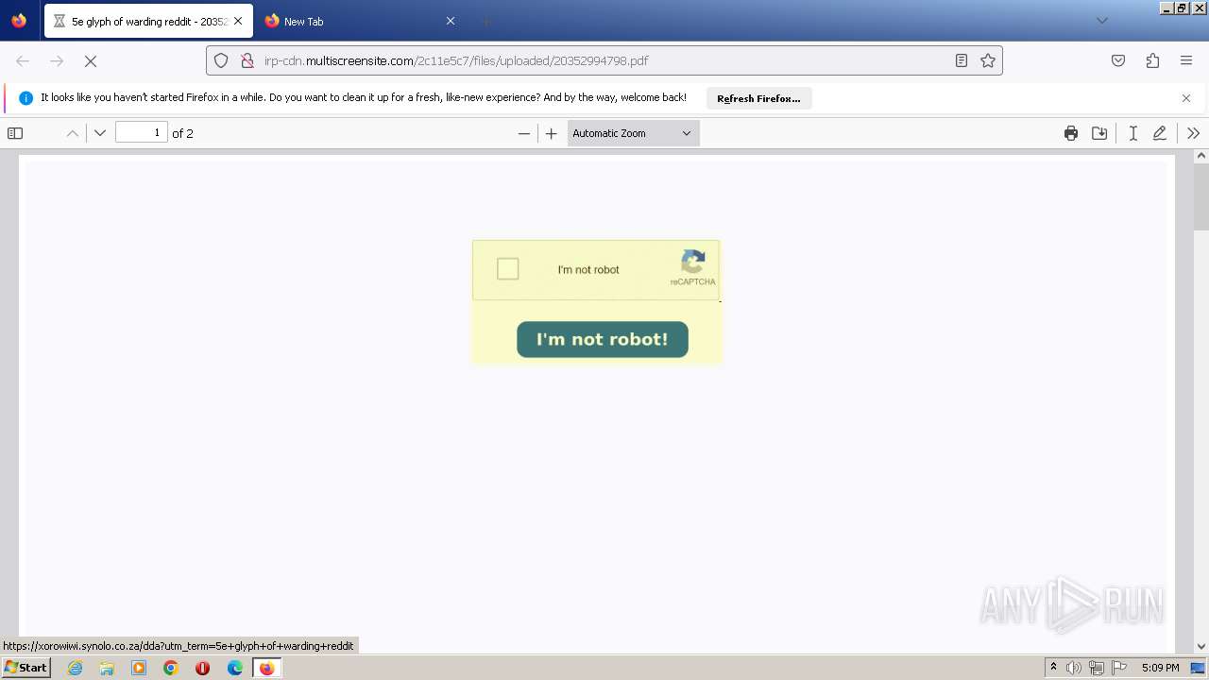The image size is (1209, 680).
Task: Bookmark this page with the star
Action: click(x=988, y=60)
